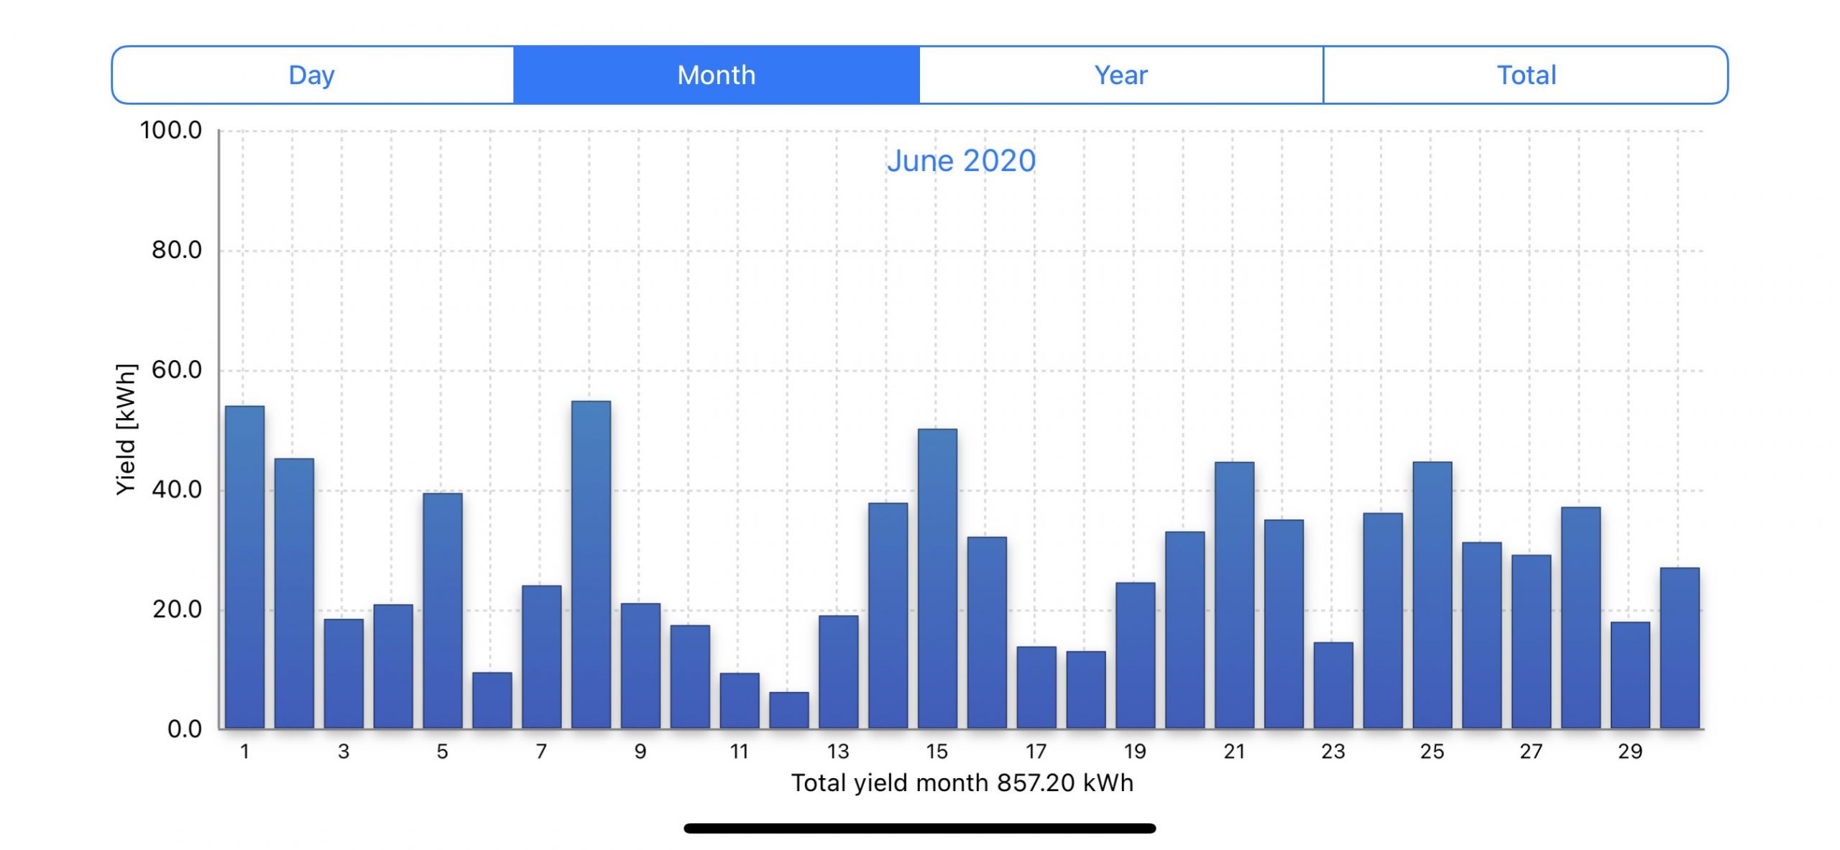
Task: Select the last bar, June 30
Action: [1680, 648]
